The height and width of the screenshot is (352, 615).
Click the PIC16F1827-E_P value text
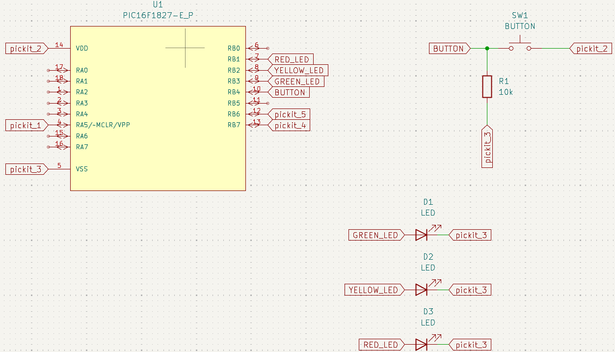pyautogui.click(x=158, y=15)
